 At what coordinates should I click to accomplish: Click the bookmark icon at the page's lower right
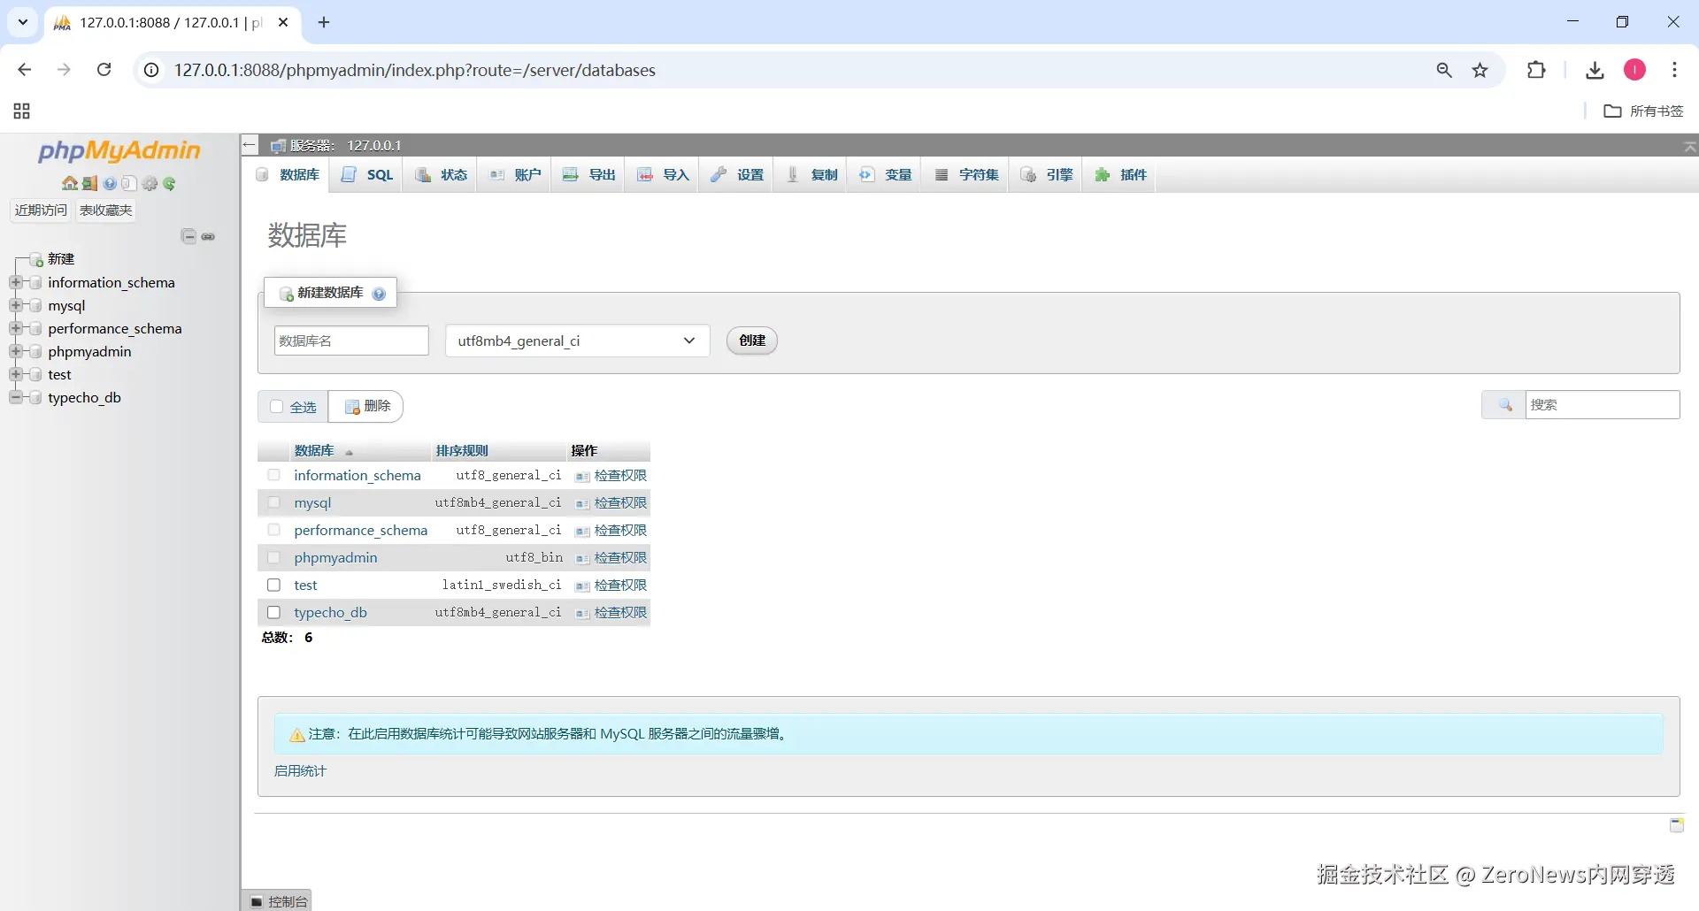coord(1677,825)
